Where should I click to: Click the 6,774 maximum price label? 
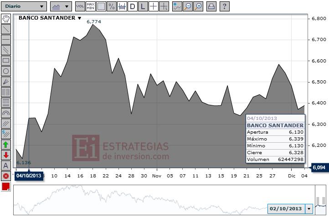[x=94, y=21]
